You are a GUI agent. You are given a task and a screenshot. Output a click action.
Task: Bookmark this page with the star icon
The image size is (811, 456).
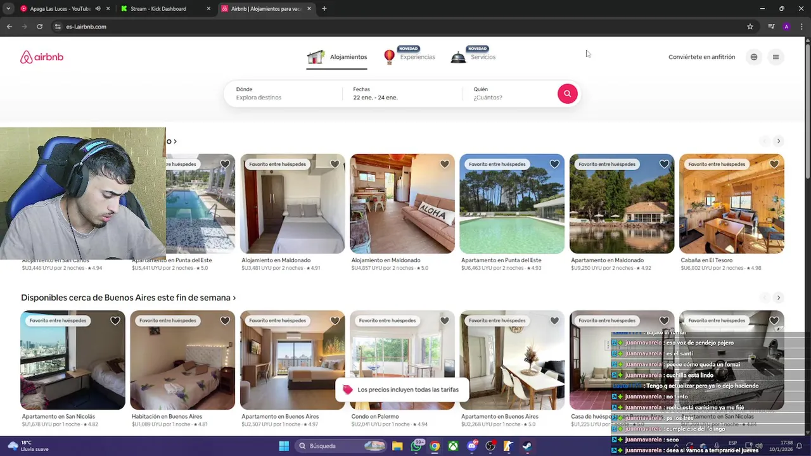click(750, 27)
